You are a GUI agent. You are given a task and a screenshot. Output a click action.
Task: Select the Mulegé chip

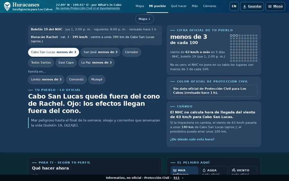[97, 80]
